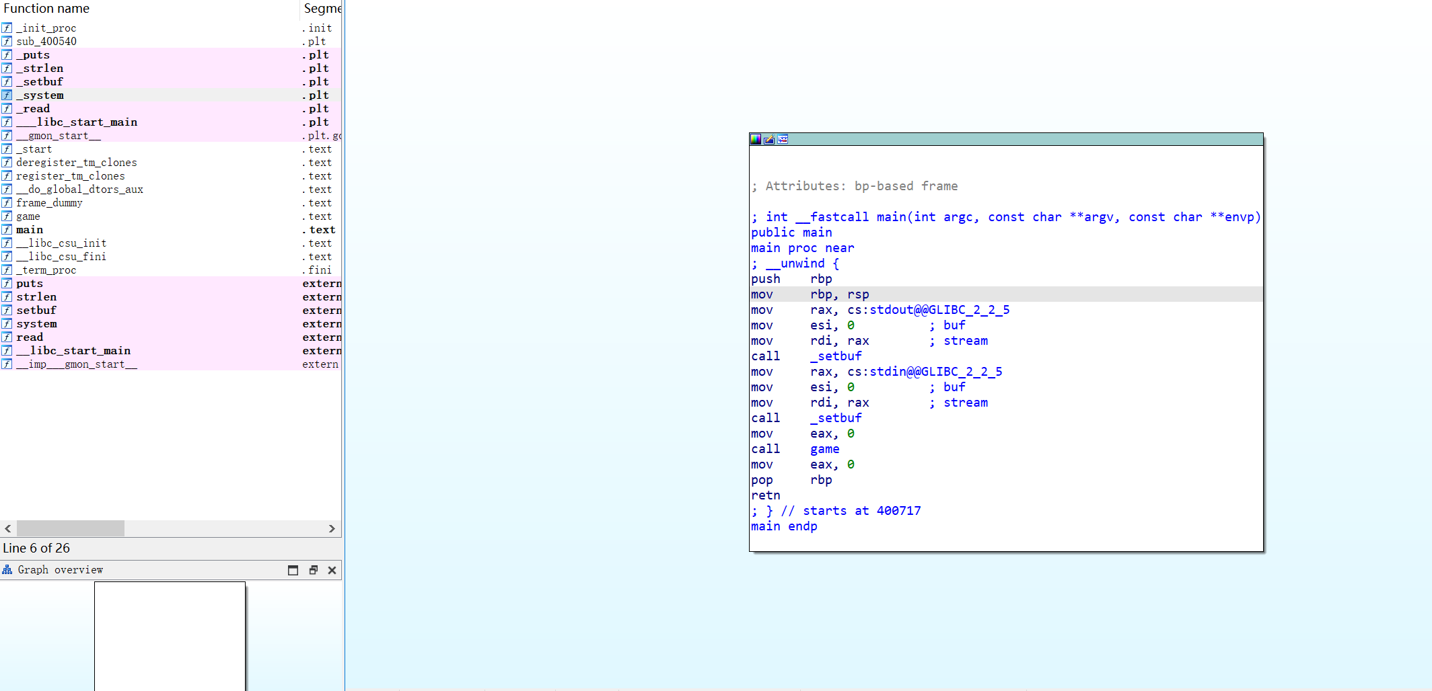Screen dimensions: 1432x691
Task: Open the node color picker icon
Action: pos(756,139)
